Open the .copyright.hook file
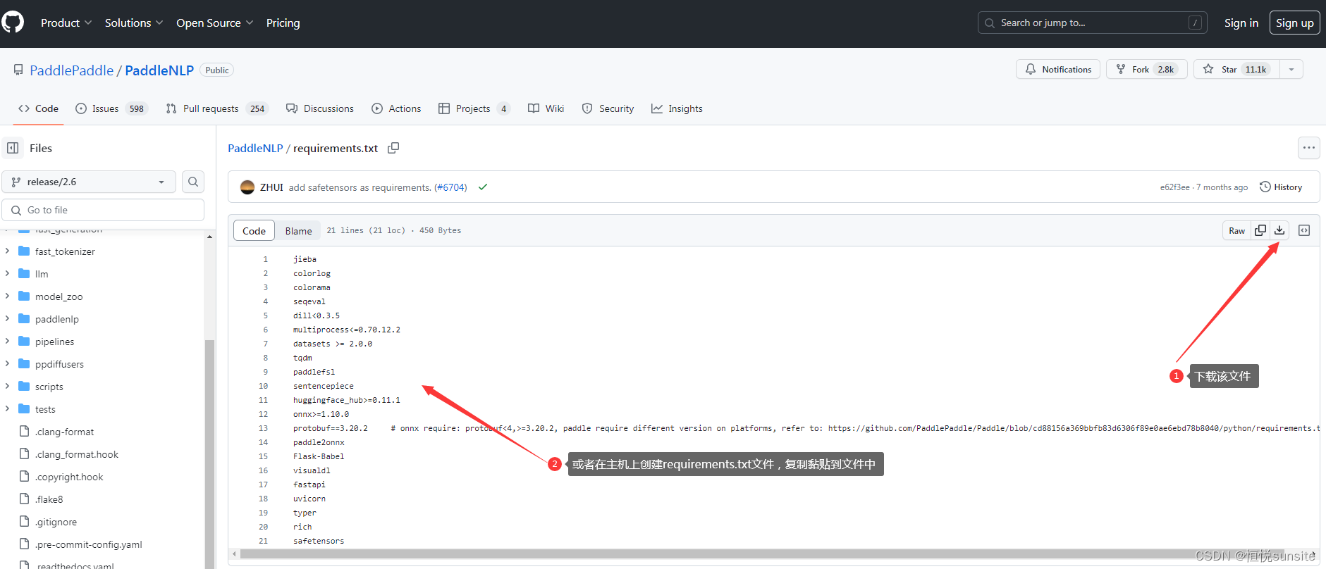Viewport: 1326px width, 569px height. [x=69, y=477]
